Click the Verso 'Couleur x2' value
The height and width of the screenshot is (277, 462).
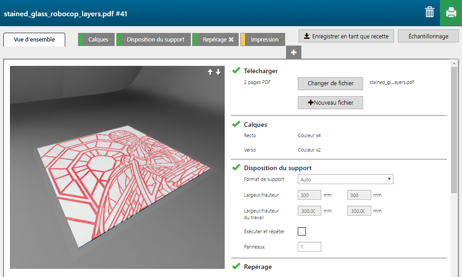click(x=309, y=150)
